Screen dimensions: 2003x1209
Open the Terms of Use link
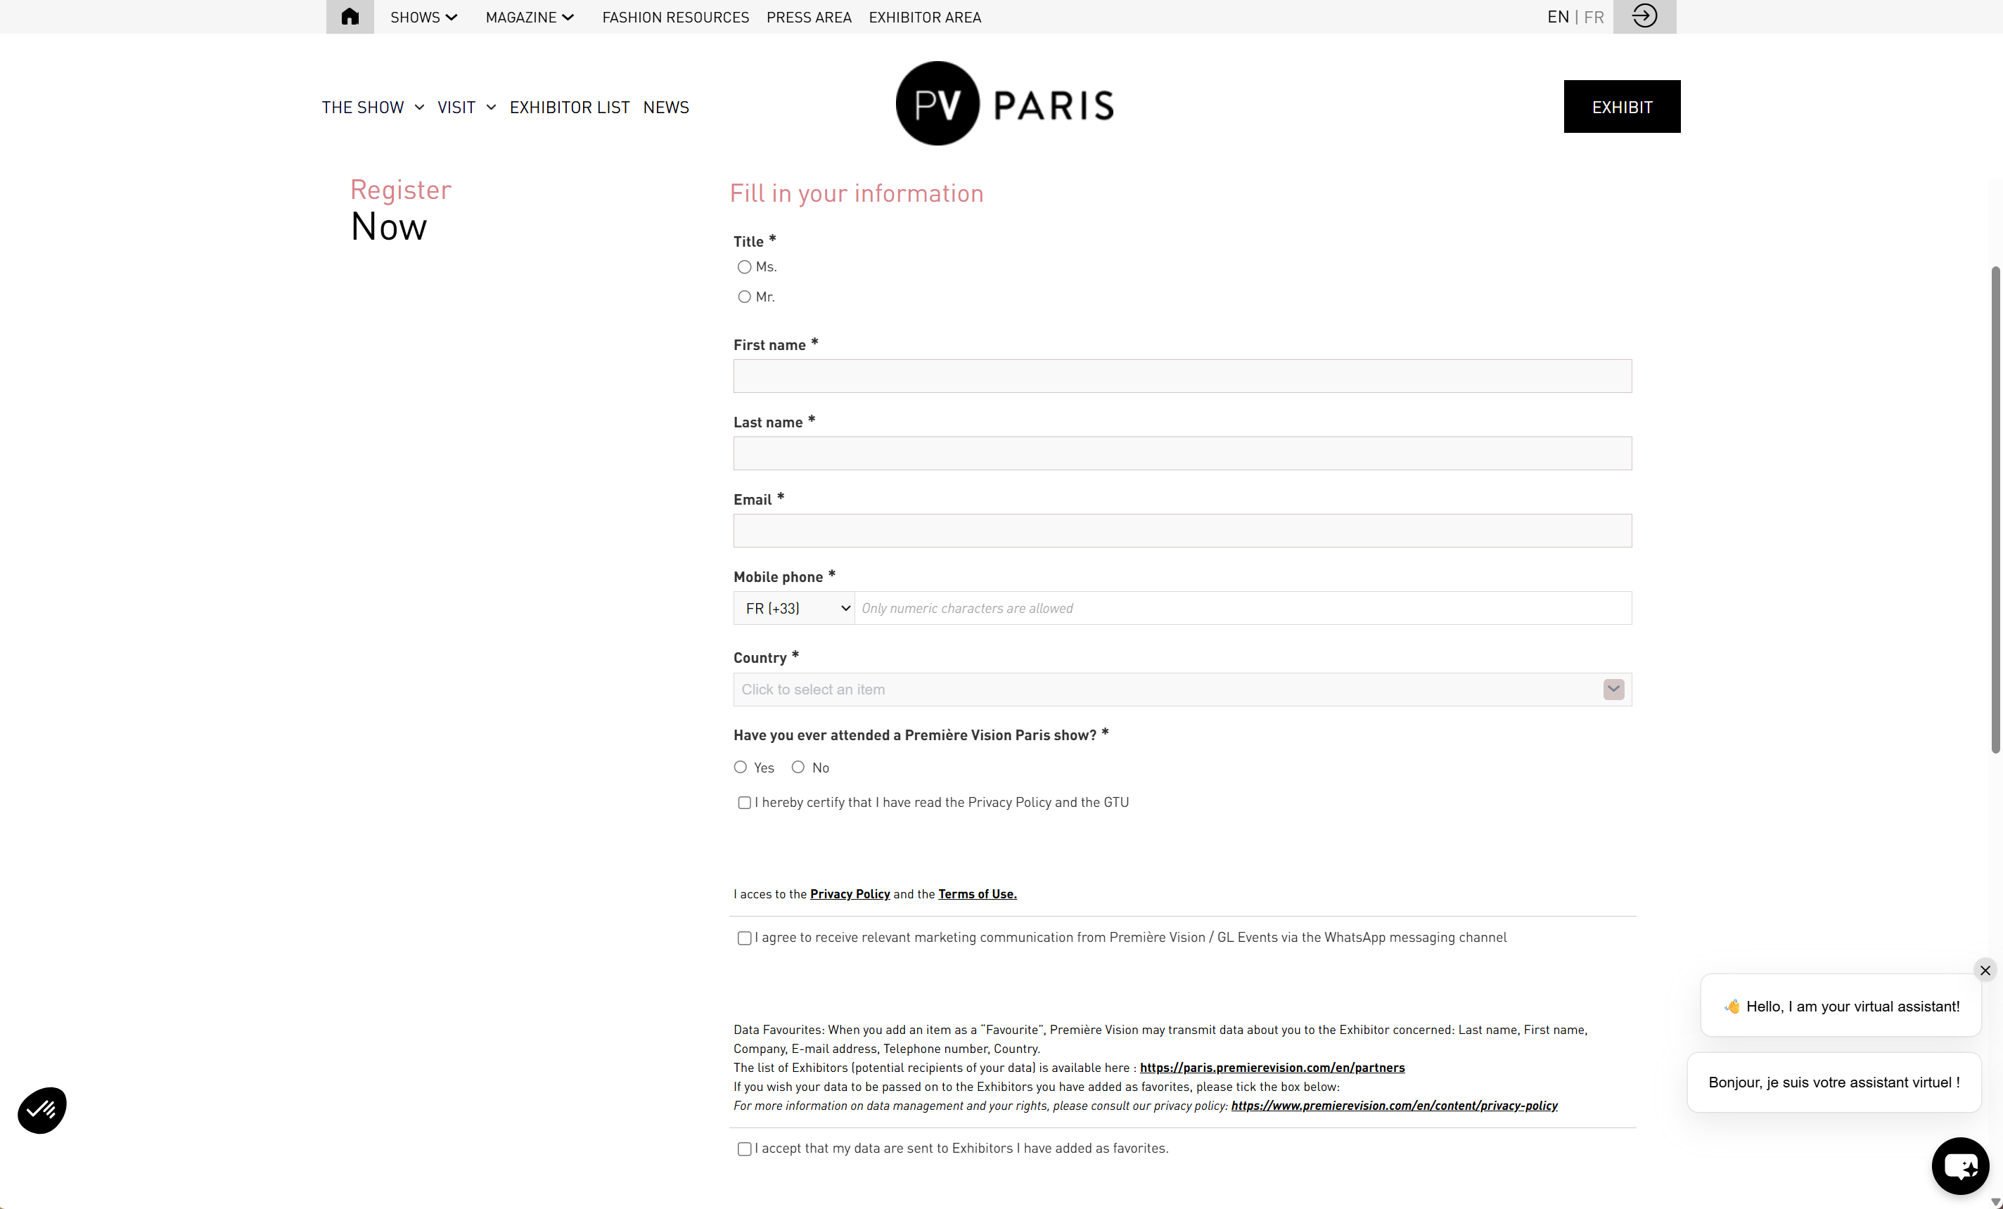tap(977, 894)
